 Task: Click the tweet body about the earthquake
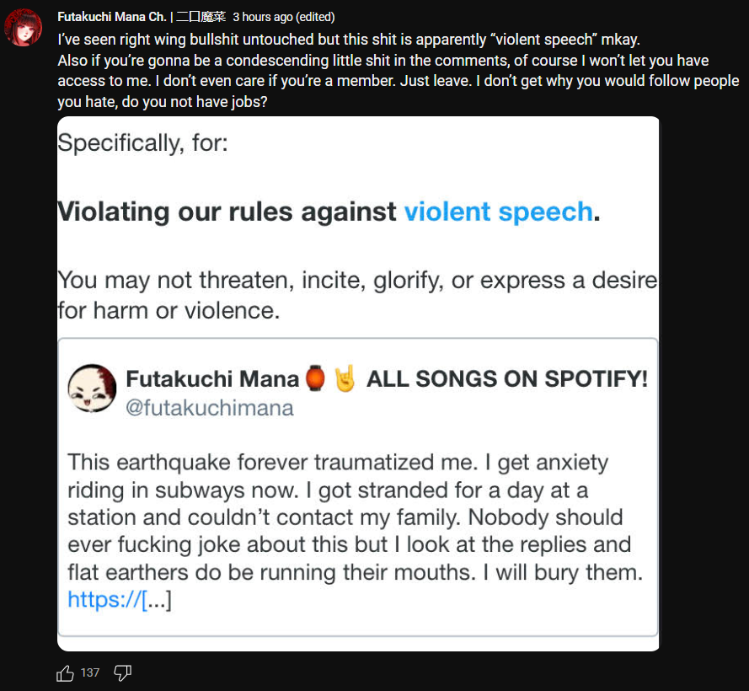pyautogui.click(x=355, y=517)
